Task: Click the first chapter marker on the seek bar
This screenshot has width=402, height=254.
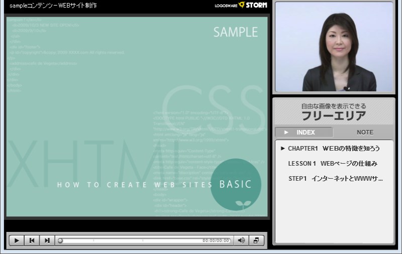Action: (93, 240)
